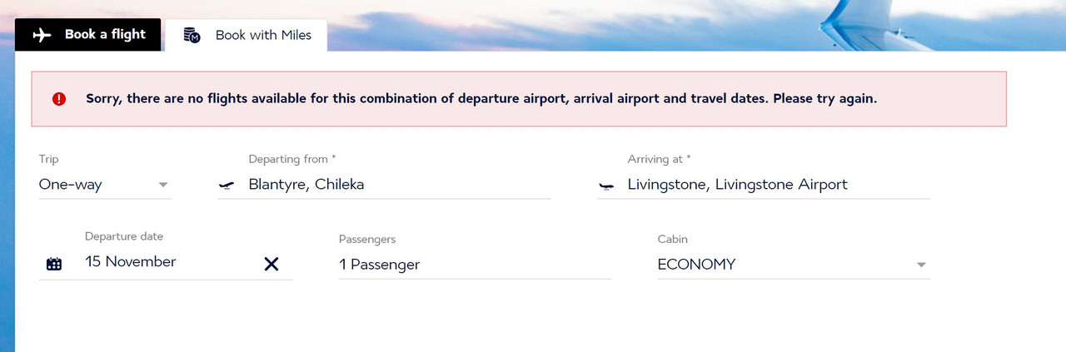
Task: Click the takeoff plane icon beside Blantyre
Action: 227,186
